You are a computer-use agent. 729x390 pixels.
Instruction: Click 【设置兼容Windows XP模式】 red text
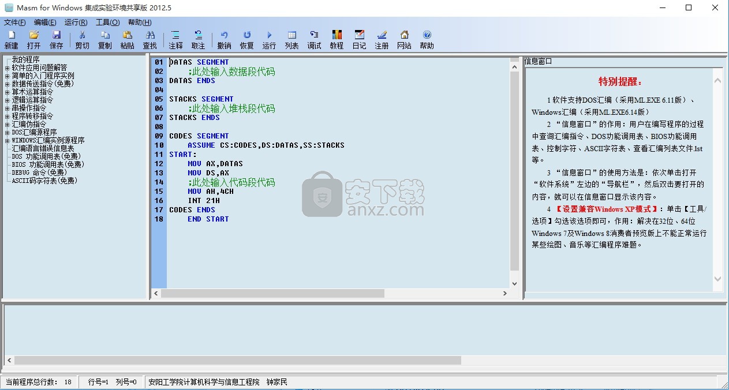pyautogui.click(x=606, y=209)
